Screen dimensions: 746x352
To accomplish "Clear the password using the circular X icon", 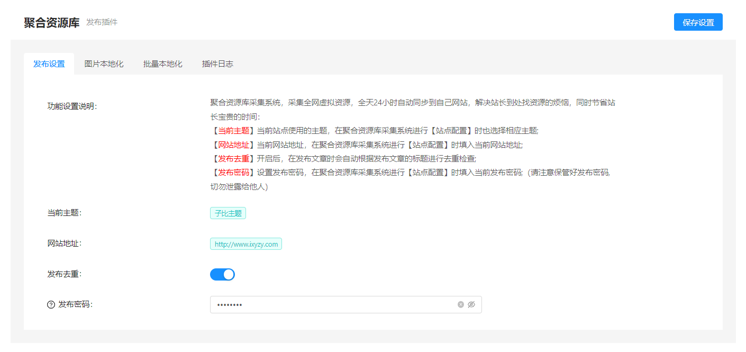I will point(460,304).
